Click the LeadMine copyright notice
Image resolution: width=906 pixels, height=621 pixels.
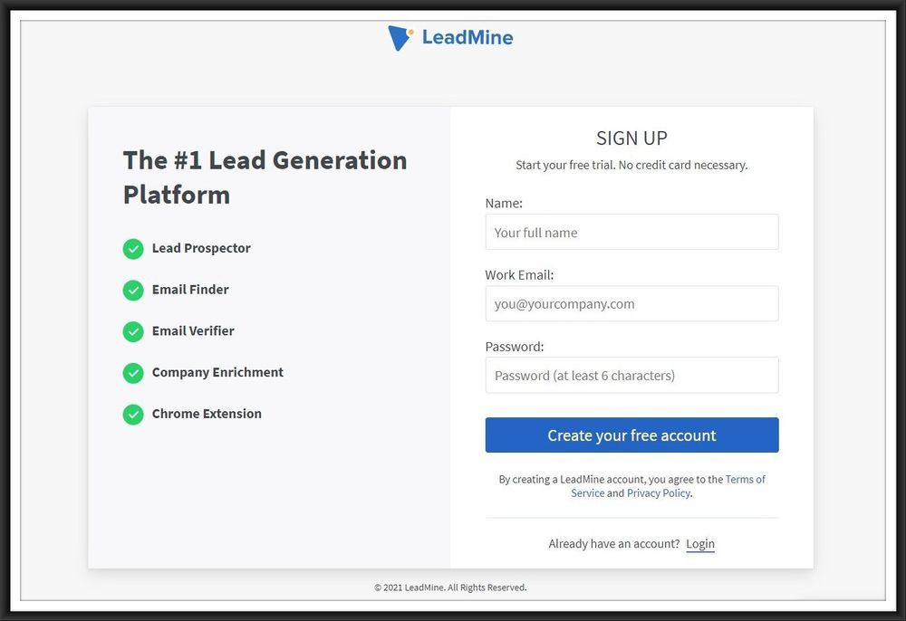click(x=450, y=587)
